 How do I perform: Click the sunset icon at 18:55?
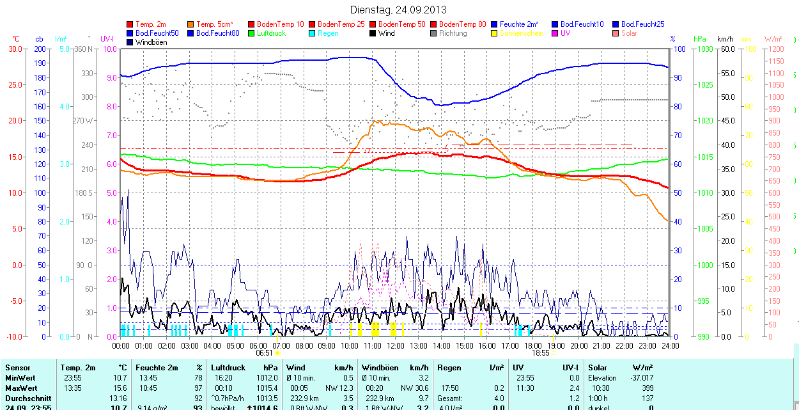click(x=554, y=352)
